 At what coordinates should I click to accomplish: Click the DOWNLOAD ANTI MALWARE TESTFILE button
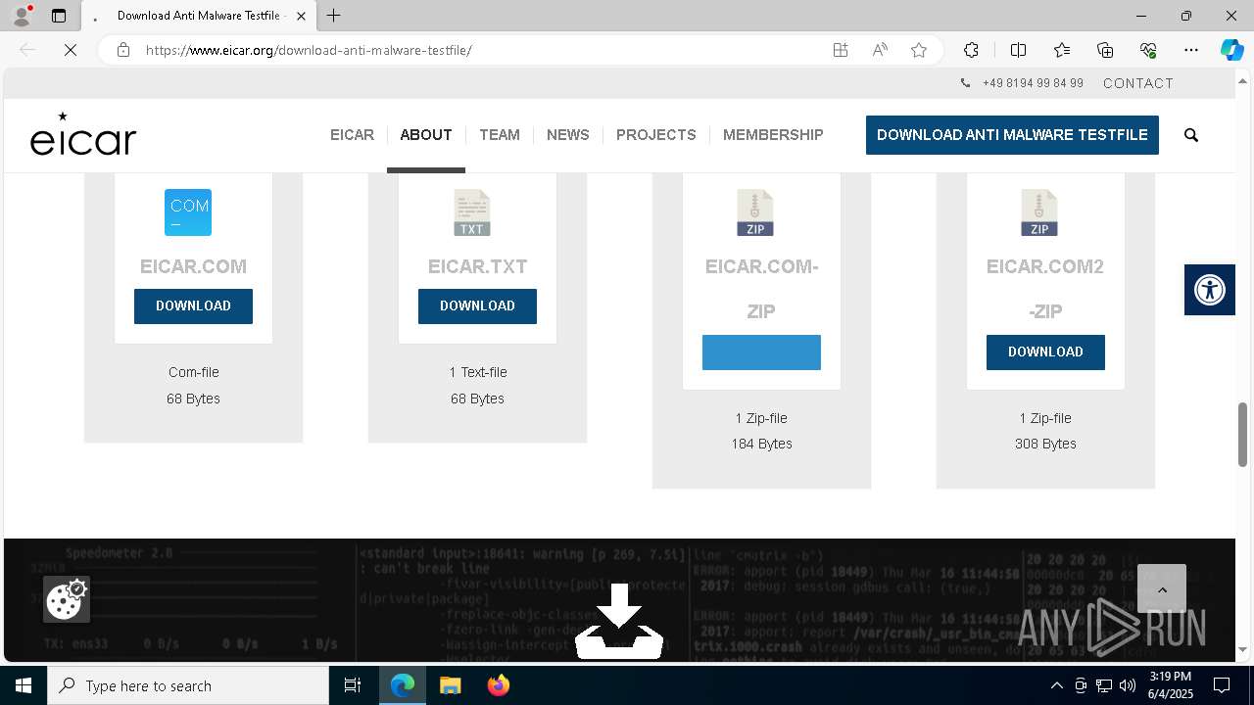click(x=1012, y=135)
